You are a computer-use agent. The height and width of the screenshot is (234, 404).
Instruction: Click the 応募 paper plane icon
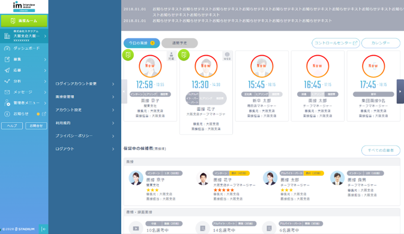click(7, 71)
